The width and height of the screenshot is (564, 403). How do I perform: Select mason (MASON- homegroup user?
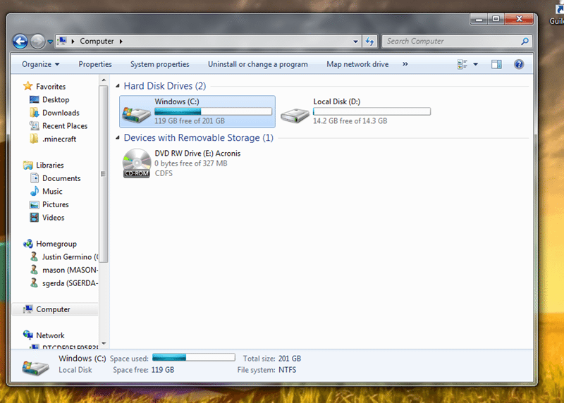[x=70, y=271]
